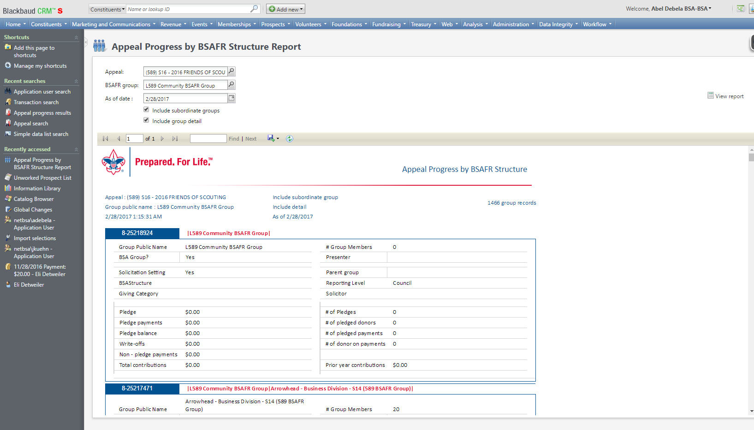The height and width of the screenshot is (430, 754).
Task: Open the Constituents search type dropdown
Action: (107, 9)
